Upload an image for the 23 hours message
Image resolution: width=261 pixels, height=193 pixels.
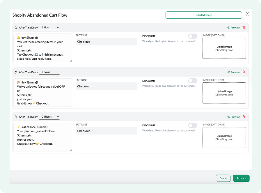[224, 138]
